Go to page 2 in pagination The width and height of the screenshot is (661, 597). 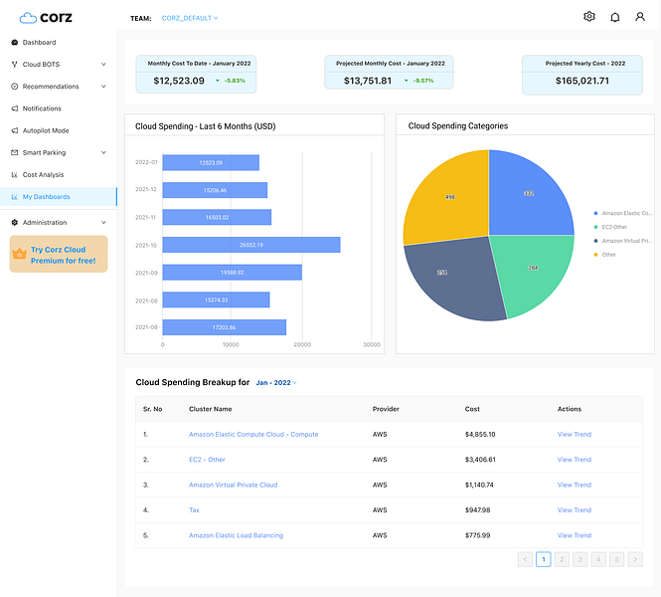click(x=562, y=559)
